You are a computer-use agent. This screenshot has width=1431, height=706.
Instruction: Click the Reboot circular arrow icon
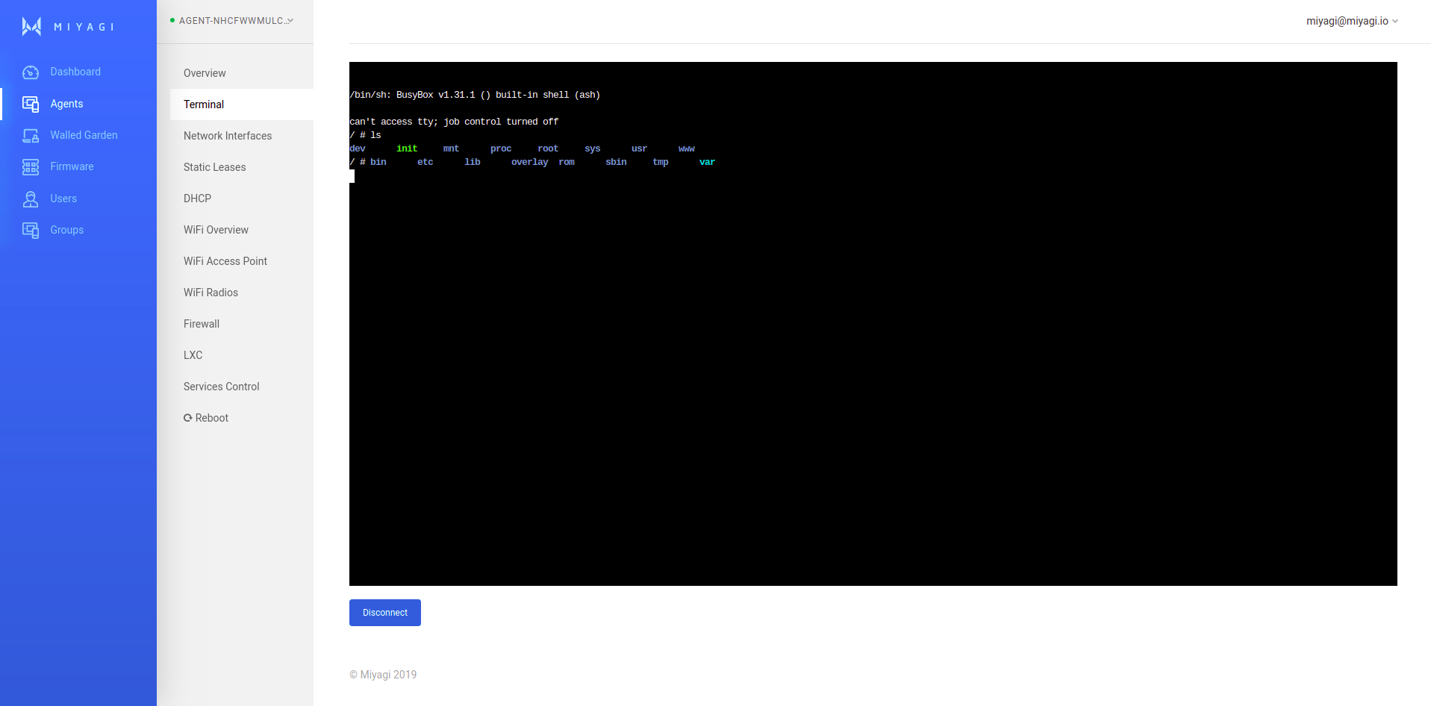tap(188, 418)
